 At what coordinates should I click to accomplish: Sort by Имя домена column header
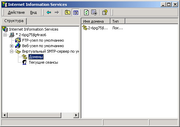point(96,21)
